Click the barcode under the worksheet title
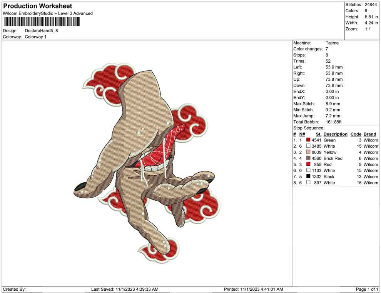381x293 pixels. click(x=41, y=22)
